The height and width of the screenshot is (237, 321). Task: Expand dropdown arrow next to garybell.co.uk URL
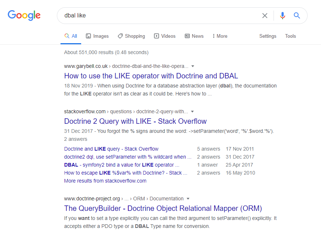click(x=193, y=66)
